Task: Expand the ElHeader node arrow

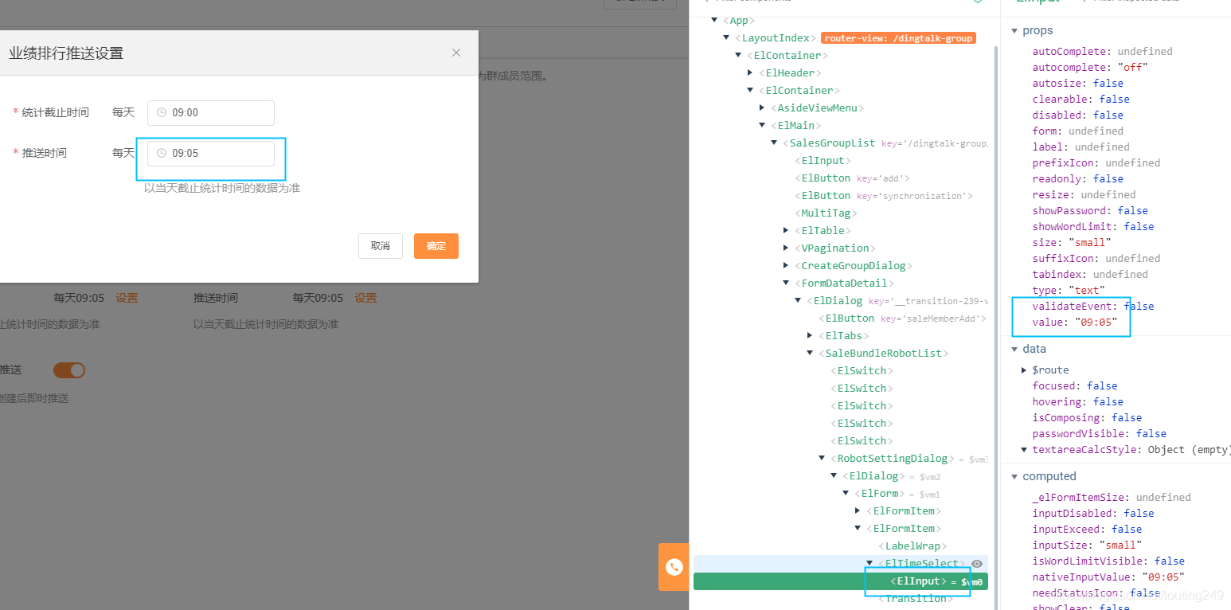Action: pos(750,73)
